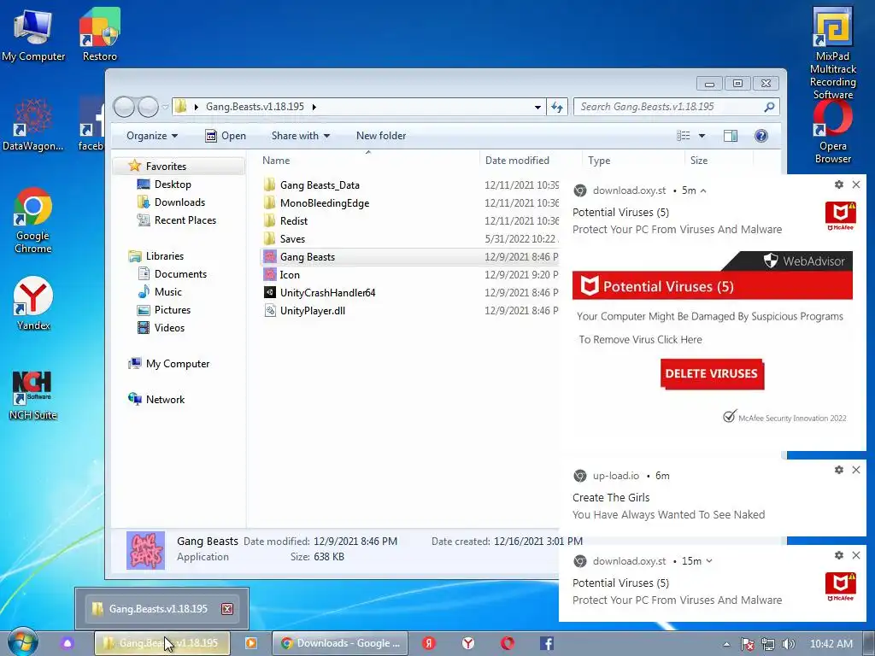Click the Facebook taskbar icon
Screen dimensions: 875x656
(x=547, y=643)
